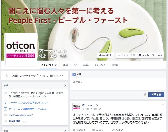Click the pencil 投稿 icon in composer
The height and width of the screenshot is (132, 168).
coord(74,75)
